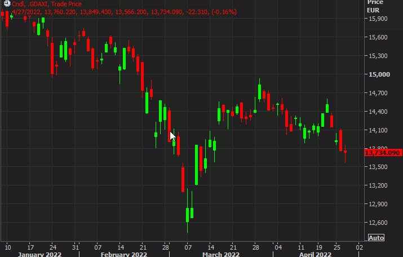This screenshot has height=257, width=403.
Task: Click the 12,600 price axis label
Action: coord(378,223)
